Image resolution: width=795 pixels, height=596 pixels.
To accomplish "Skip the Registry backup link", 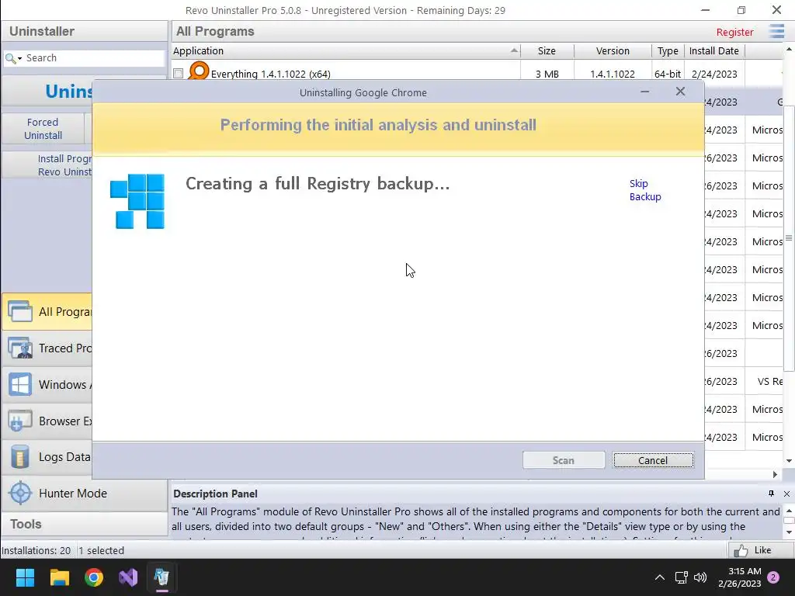I will point(645,190).
